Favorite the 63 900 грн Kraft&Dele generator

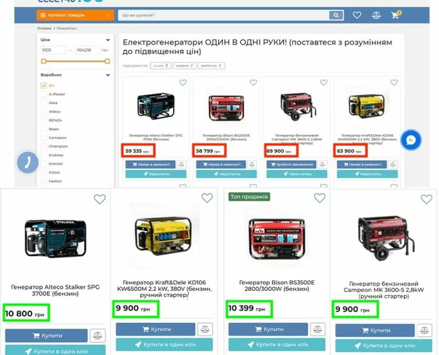(394, 82)
